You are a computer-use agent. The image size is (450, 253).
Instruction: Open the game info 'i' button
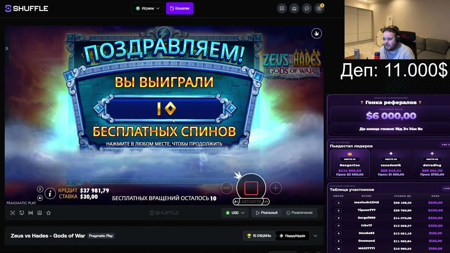click(50, 193)
